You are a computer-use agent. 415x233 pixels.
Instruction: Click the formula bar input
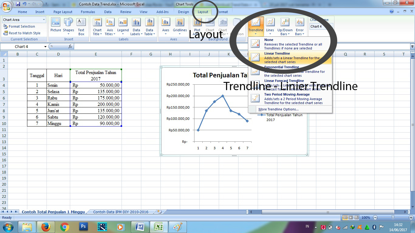pos(242,46)
